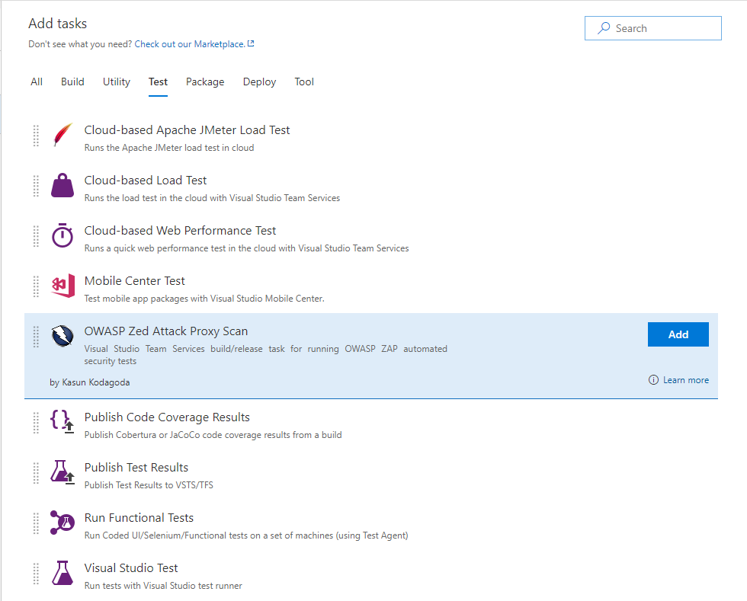Viewport: 747px width, 601px height.
Task: Click 'Test mobile app packages' description
Action: coord(204,299)
